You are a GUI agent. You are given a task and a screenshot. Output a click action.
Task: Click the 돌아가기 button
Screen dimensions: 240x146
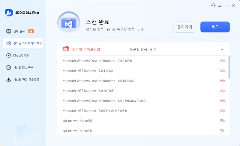point(184,27)
